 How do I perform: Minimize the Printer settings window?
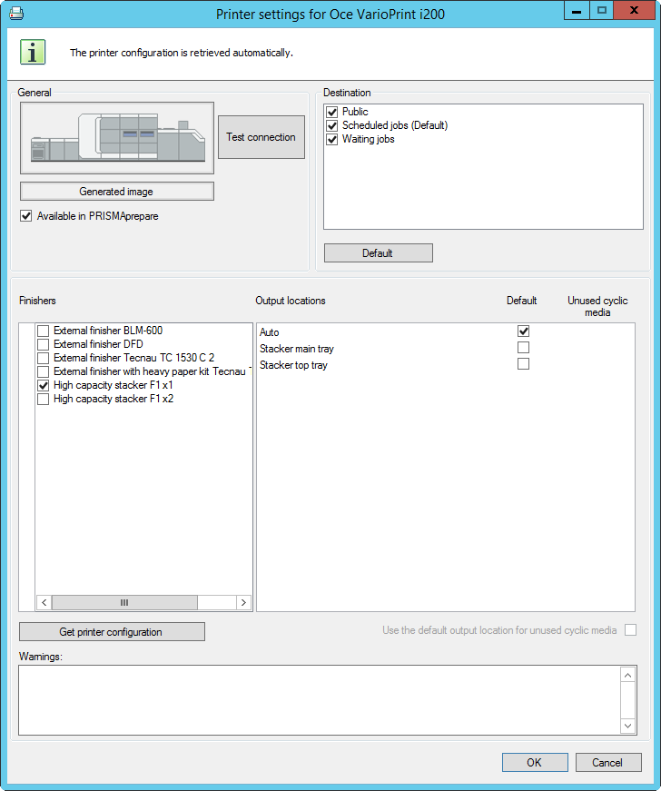coord(577,11)
